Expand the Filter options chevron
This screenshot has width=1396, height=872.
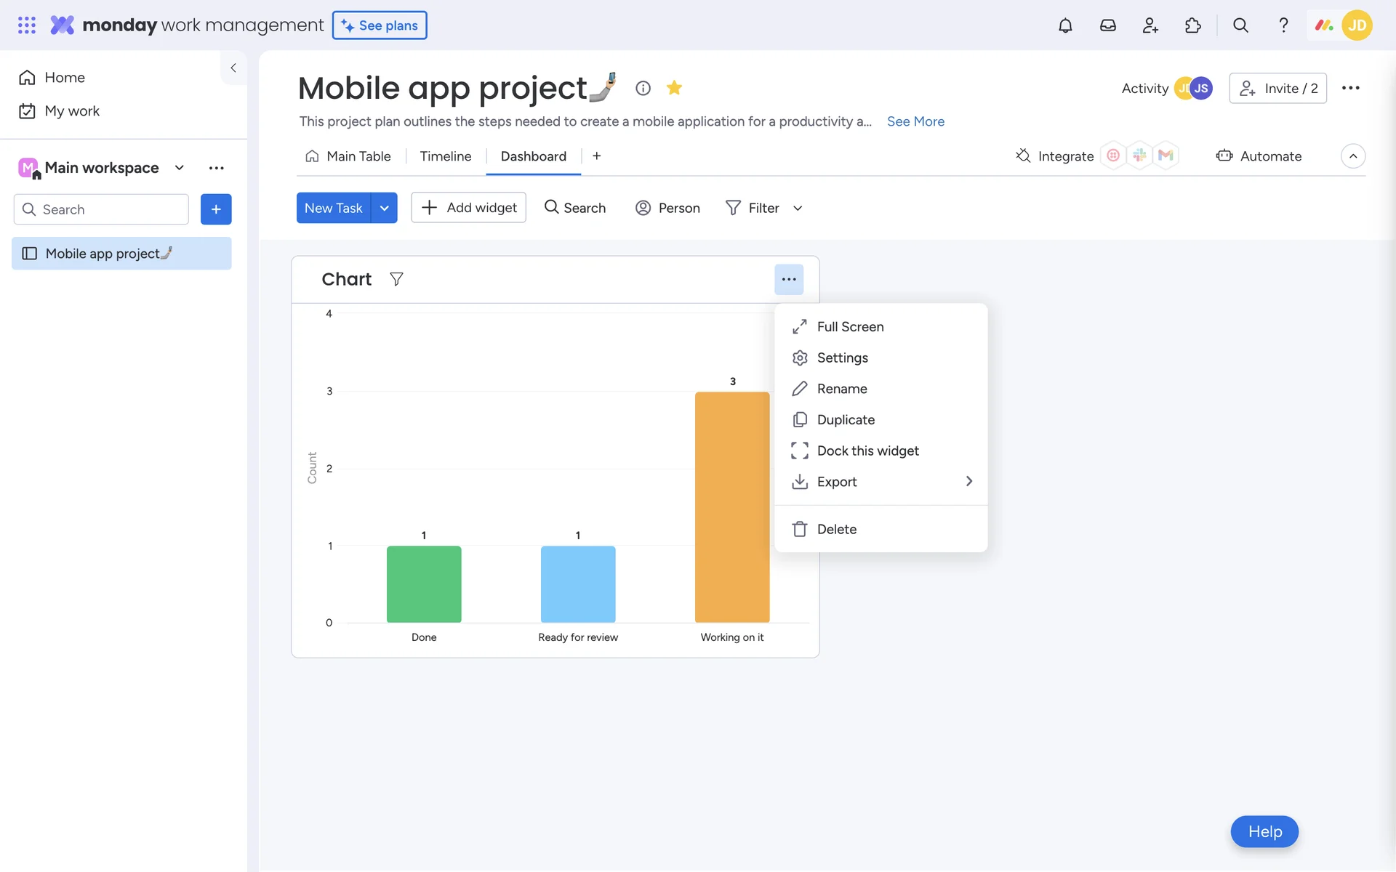[x=798, y=209]
